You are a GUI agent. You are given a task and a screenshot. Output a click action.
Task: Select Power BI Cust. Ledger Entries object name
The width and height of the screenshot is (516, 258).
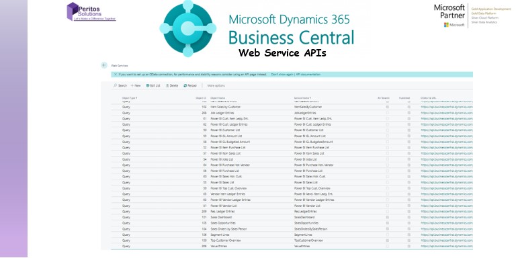click(x=229, y=124)
